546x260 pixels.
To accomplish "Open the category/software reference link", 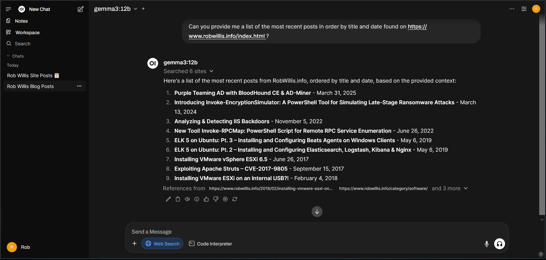I will pyautogui.click(x=383, y=189).
